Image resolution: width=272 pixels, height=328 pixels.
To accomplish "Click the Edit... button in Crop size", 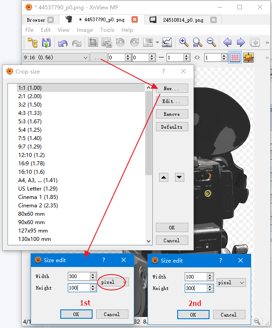I will click(x=172, y=101).
